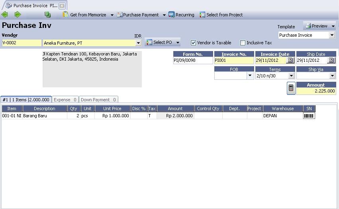Click unit price cell Rp 1.000.000
Image resolution: width=339 pixels, height=209 pixels.
(x=112, y=116)
